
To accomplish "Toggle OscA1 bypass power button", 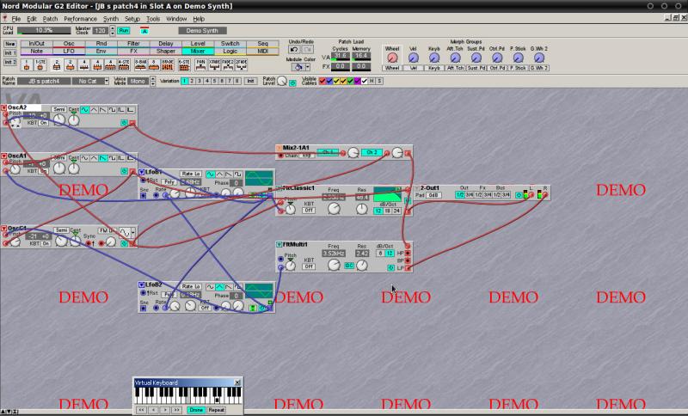I will (x=124, y=171).
